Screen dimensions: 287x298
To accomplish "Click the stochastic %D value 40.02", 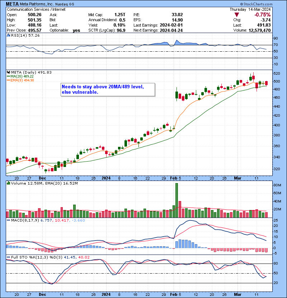I will pos(84,257).
